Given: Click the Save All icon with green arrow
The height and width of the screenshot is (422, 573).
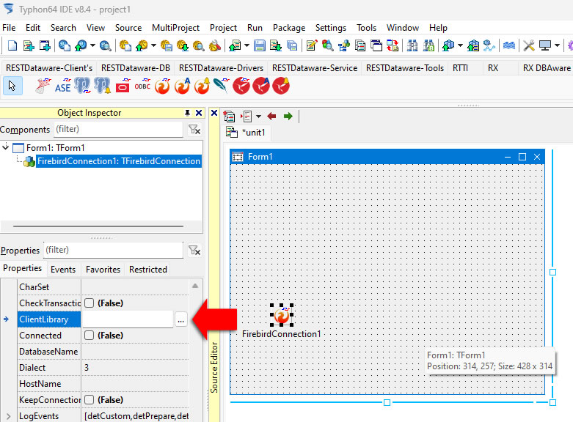Looking at the screenshot, I should point(275,45).
